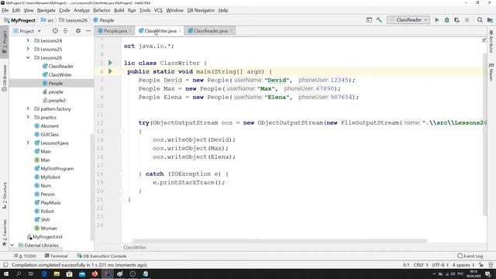Open DB Execution Console tool window

(x=102, y=256)
